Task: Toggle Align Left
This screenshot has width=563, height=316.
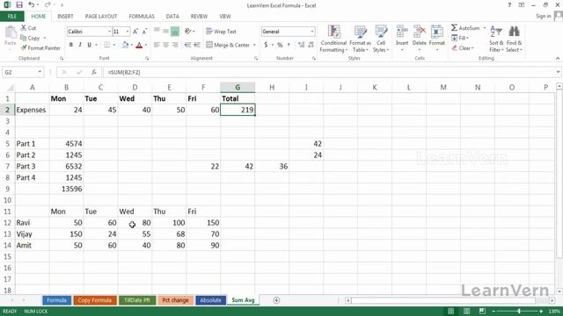Action: click(157, 45)
